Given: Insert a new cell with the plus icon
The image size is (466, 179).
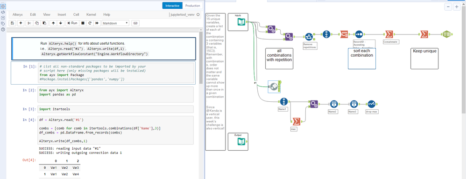Looking at the screenshot, I should [x=21, y=23].
